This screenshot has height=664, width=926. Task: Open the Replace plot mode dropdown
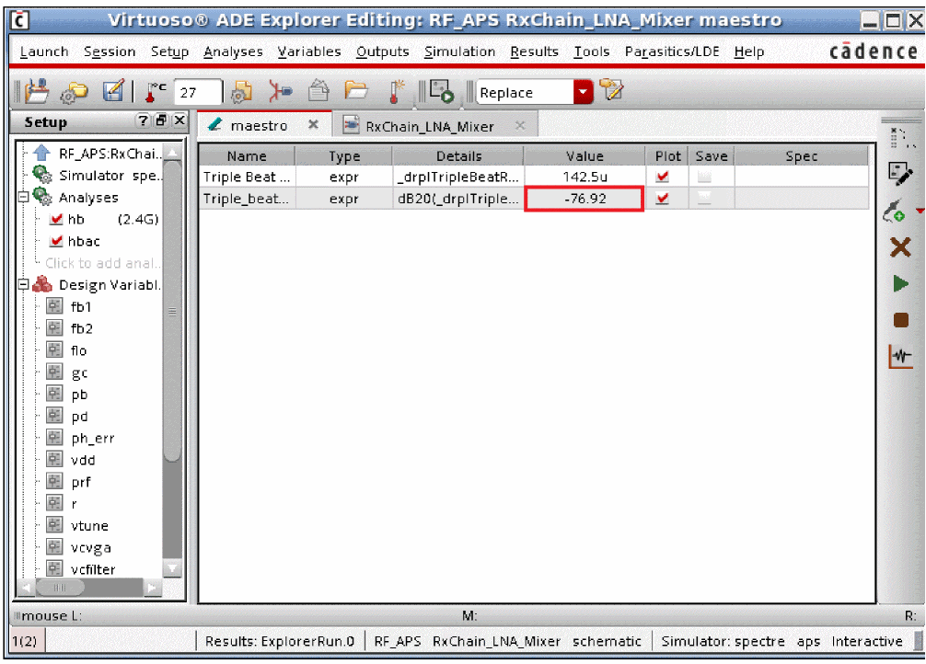coord(584,92)
